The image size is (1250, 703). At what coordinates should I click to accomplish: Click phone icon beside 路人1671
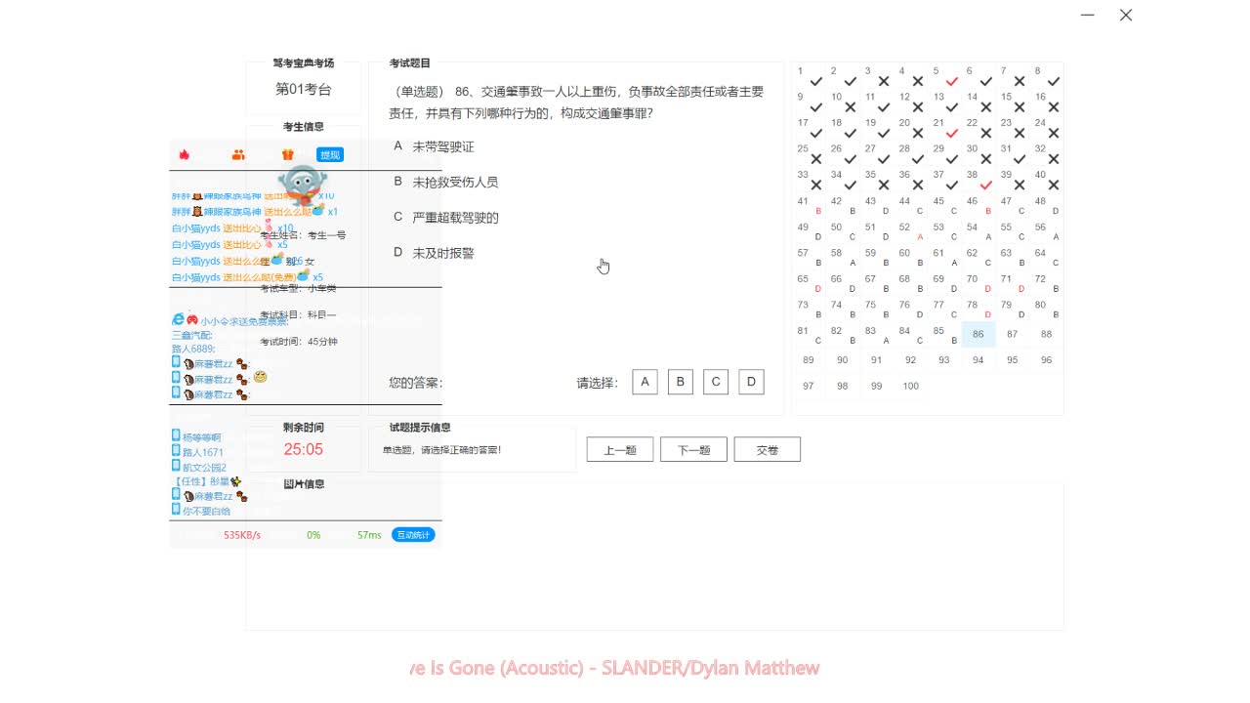pyautogui.click(x=177, y=451)
